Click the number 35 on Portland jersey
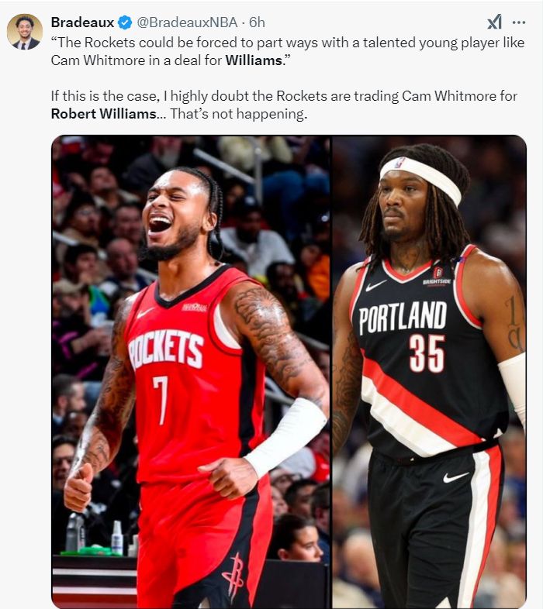Viewport: 543px width, 609px height. coord(427,354)
